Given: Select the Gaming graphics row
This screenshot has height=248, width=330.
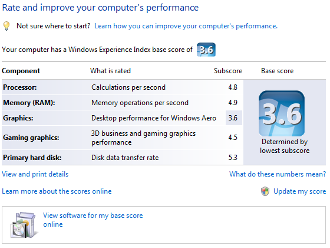Looking at the screenshot, I should 123,138.
